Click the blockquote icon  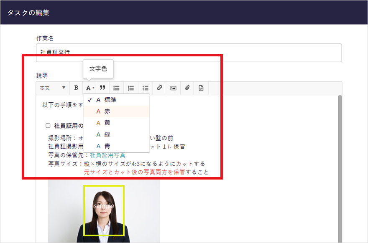pyautogui.click(x=102, y=88)
